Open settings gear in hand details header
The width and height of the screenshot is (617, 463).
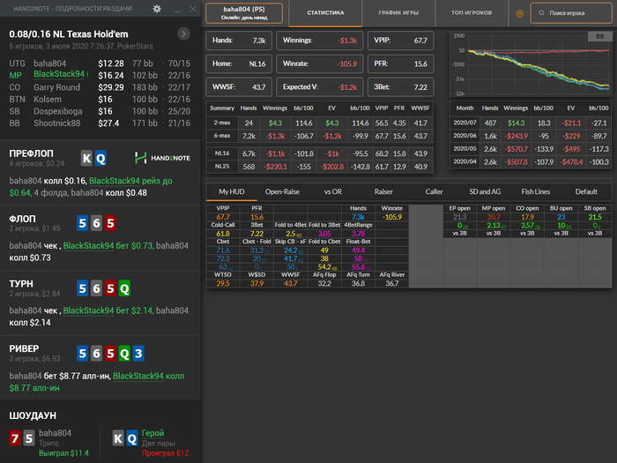[156, 8]
